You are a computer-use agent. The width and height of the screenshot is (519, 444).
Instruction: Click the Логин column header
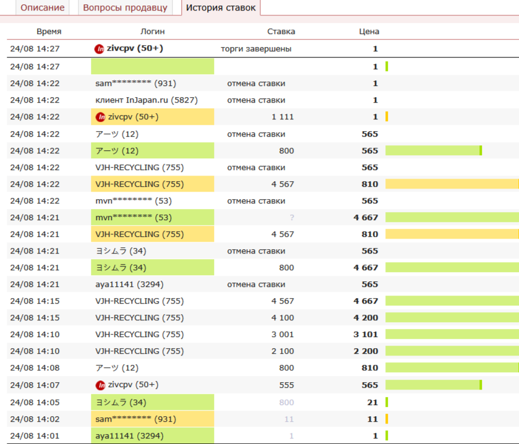point(153,32)
